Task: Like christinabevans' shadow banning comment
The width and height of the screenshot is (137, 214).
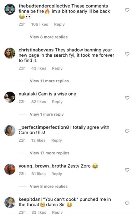Action: pos(127,54)
